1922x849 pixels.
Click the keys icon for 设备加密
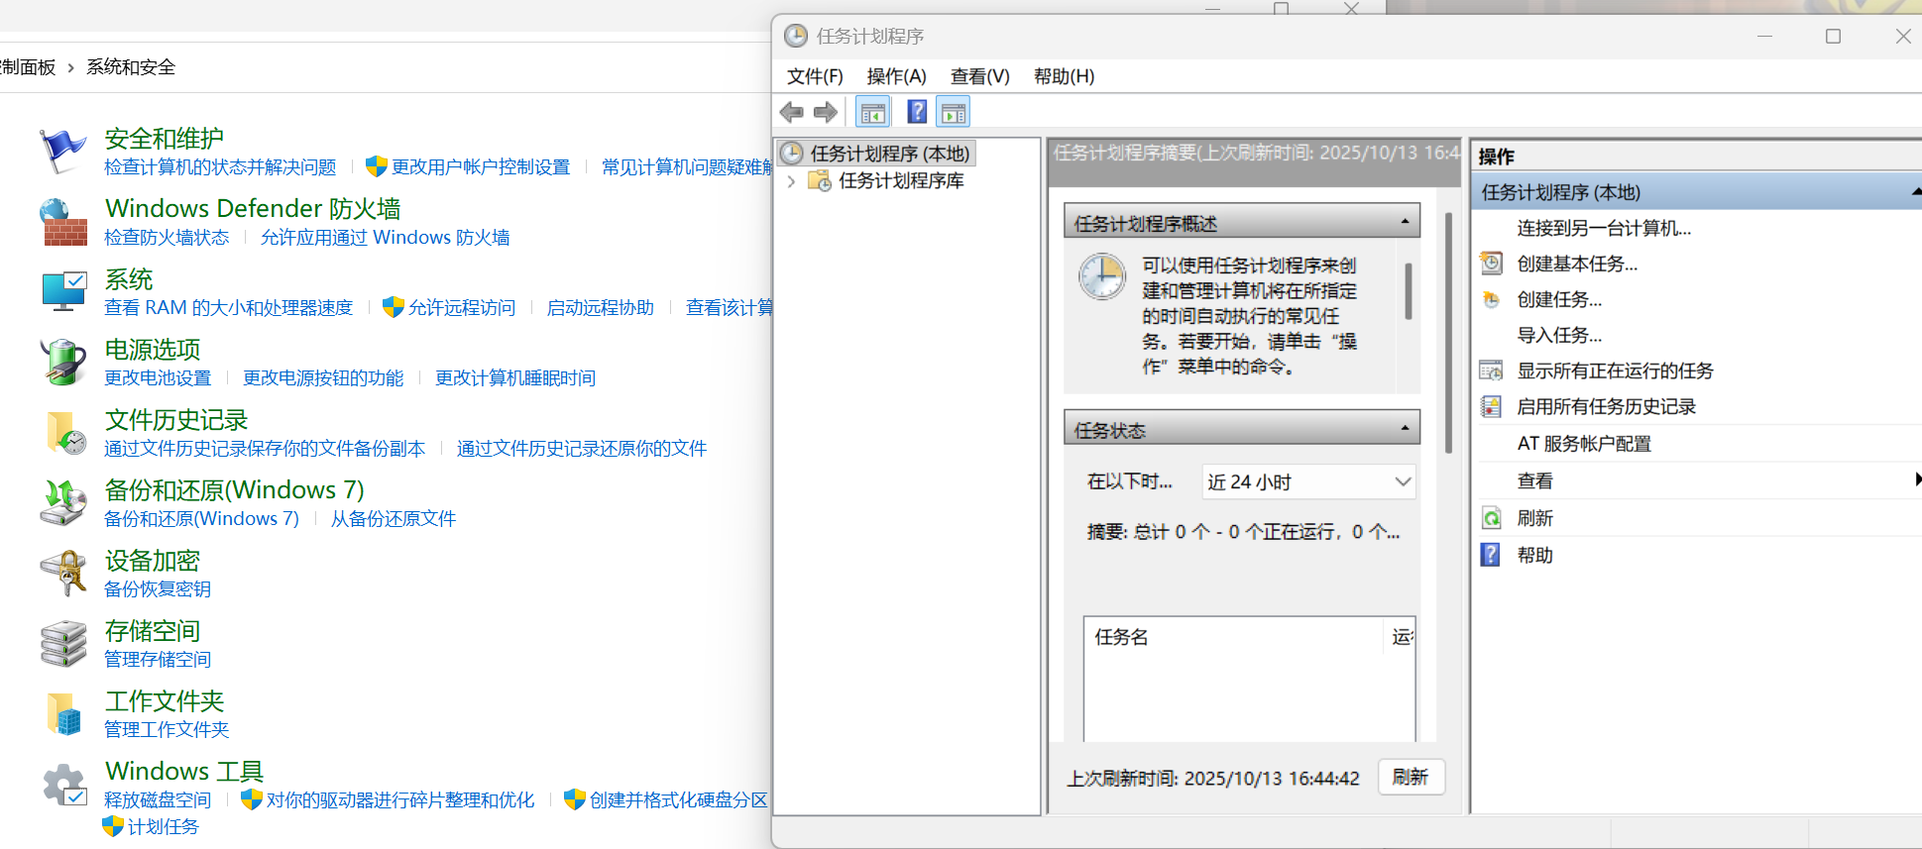tap(64, 573)
